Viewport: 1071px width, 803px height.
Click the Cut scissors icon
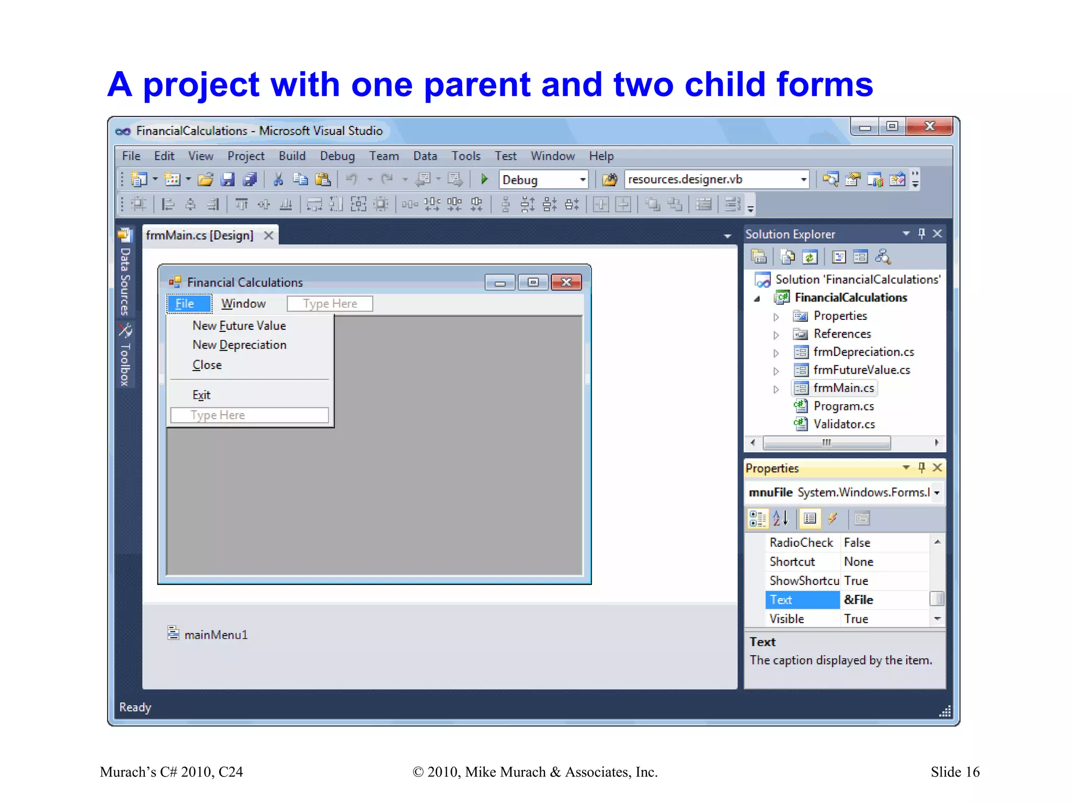pos(278,180)
